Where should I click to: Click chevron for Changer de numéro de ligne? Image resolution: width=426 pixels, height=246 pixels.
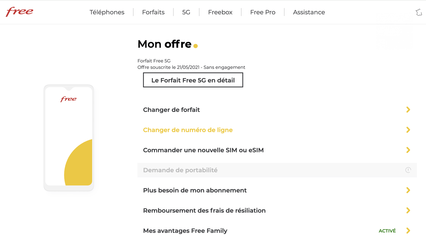(408, 130)
